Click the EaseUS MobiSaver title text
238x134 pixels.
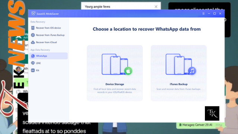(48, 14)
